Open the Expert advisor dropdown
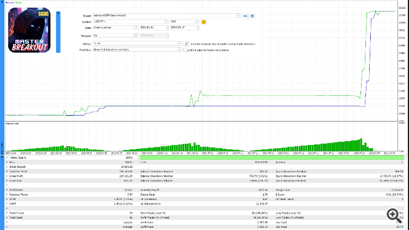The height and width of the screenshot is (230, 409). pos(238,16)
